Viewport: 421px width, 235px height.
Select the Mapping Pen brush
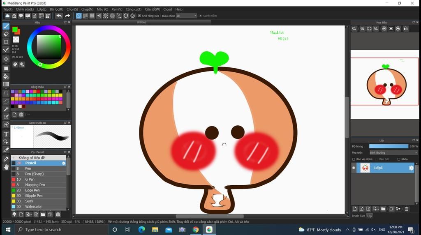(38, 185)
